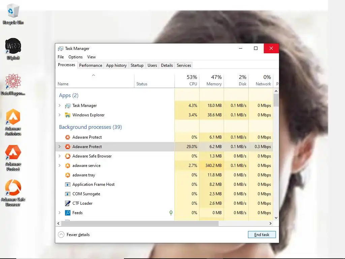Sort by the CPU column header
Image resolution: width=345 pixels, height=259 pixels.
click(187, 81)
